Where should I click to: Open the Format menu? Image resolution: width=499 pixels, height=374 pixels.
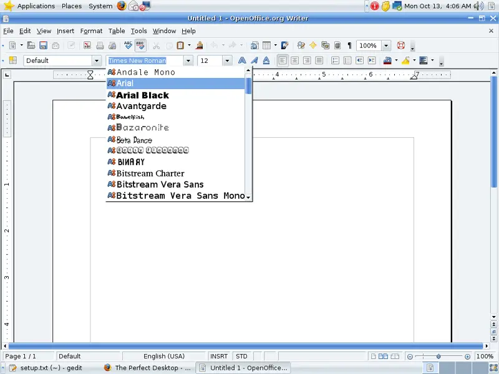(91, 31)
